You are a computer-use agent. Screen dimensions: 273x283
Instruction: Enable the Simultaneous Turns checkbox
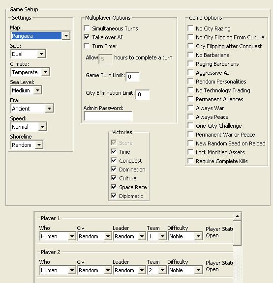[x=87, y=28]
